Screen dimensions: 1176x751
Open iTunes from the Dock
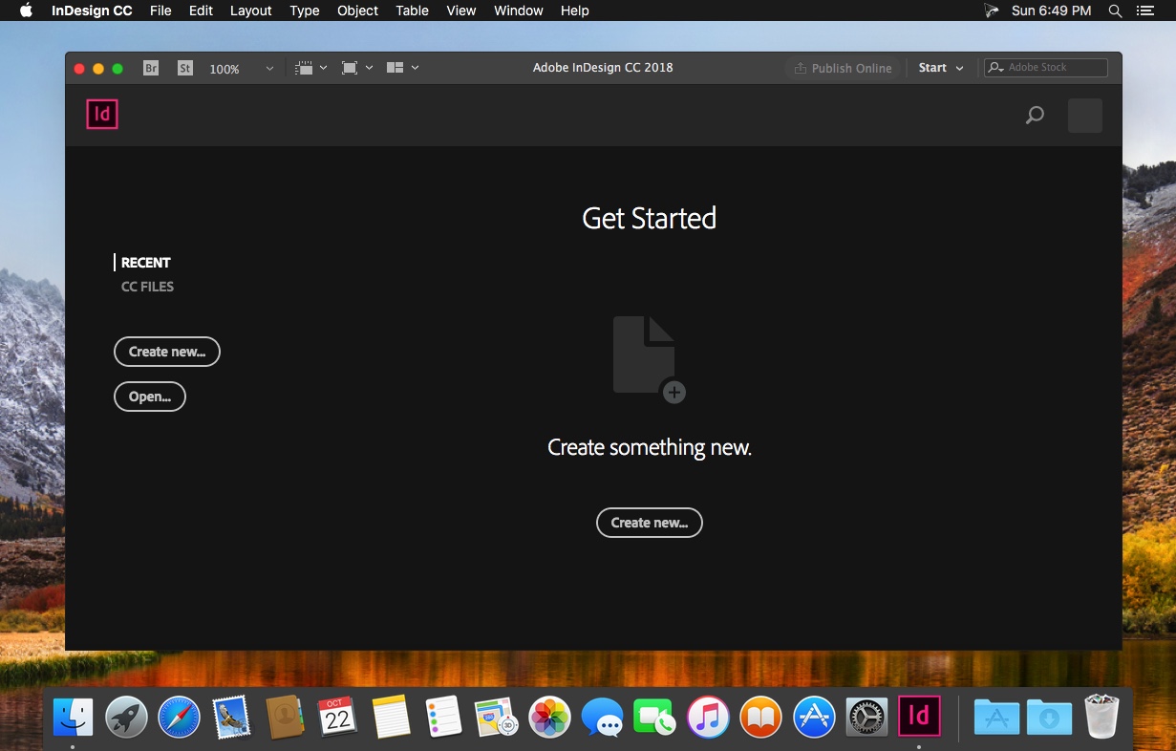708,717
